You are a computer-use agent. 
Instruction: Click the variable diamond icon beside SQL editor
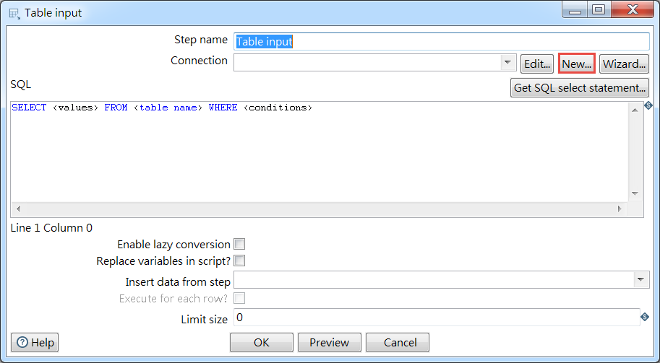tap(648, 105)
